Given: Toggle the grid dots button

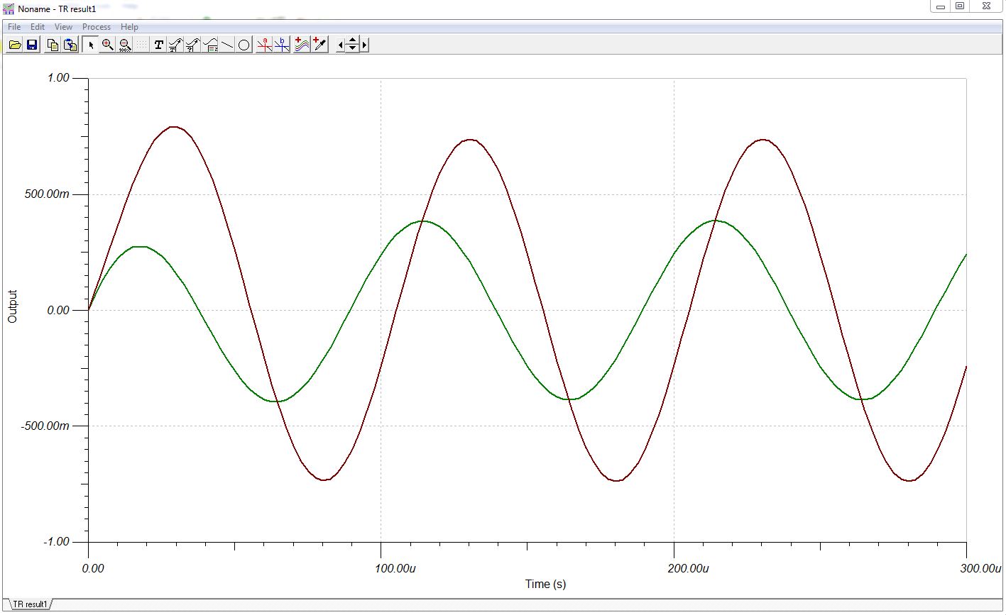Looking at the screenshot, I should (x=142, y=45).
